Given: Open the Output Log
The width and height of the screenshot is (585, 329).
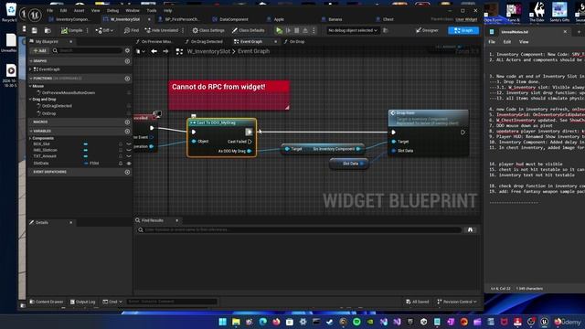Looking at the screenshot, I should coord(82,302).
